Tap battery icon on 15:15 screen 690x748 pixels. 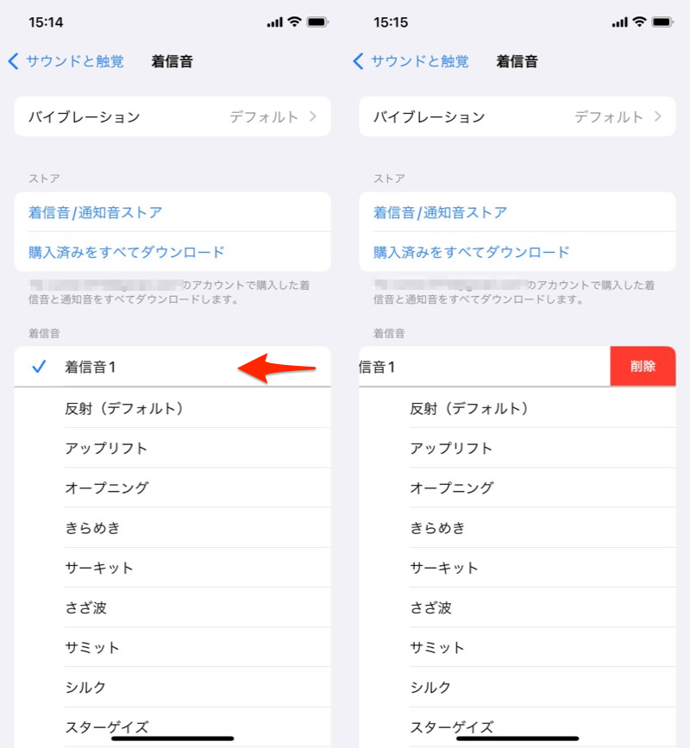pyautogui.click(x=662, y=22)
